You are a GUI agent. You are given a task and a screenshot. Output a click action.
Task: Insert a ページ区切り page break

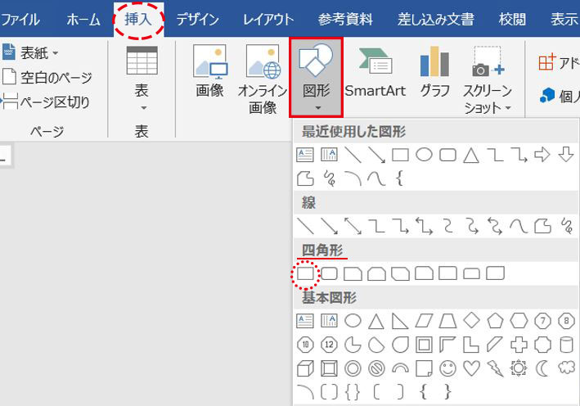point(46,101)
